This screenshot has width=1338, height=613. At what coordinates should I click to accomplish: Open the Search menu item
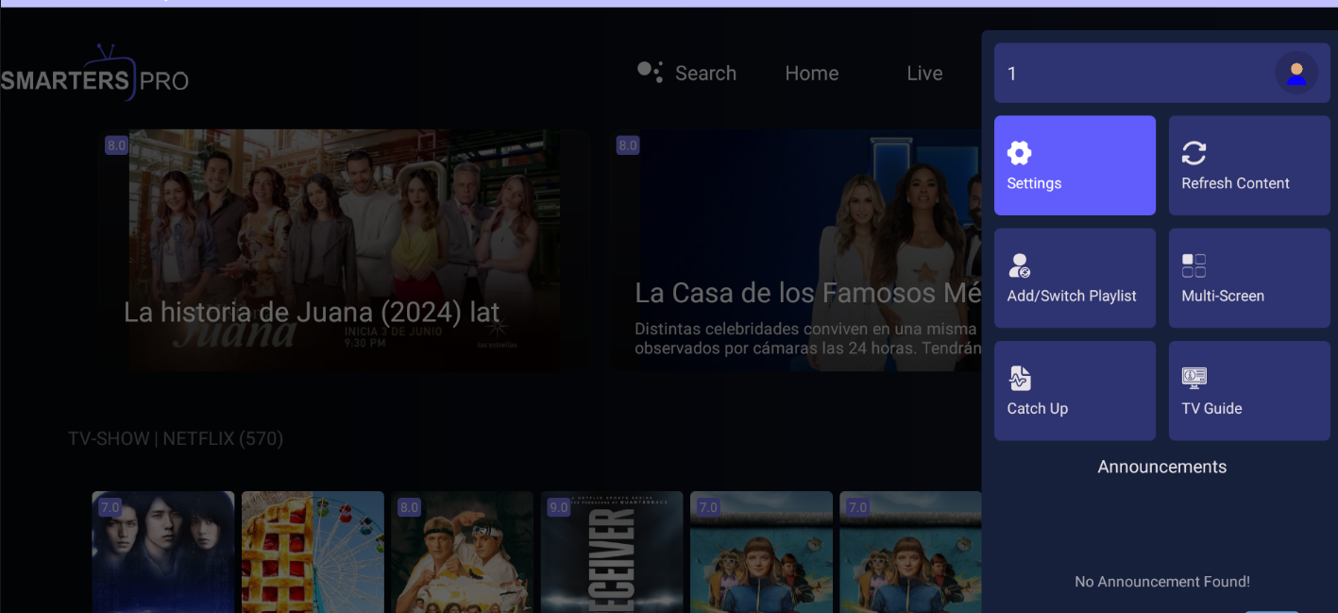(x=705, y=74)
